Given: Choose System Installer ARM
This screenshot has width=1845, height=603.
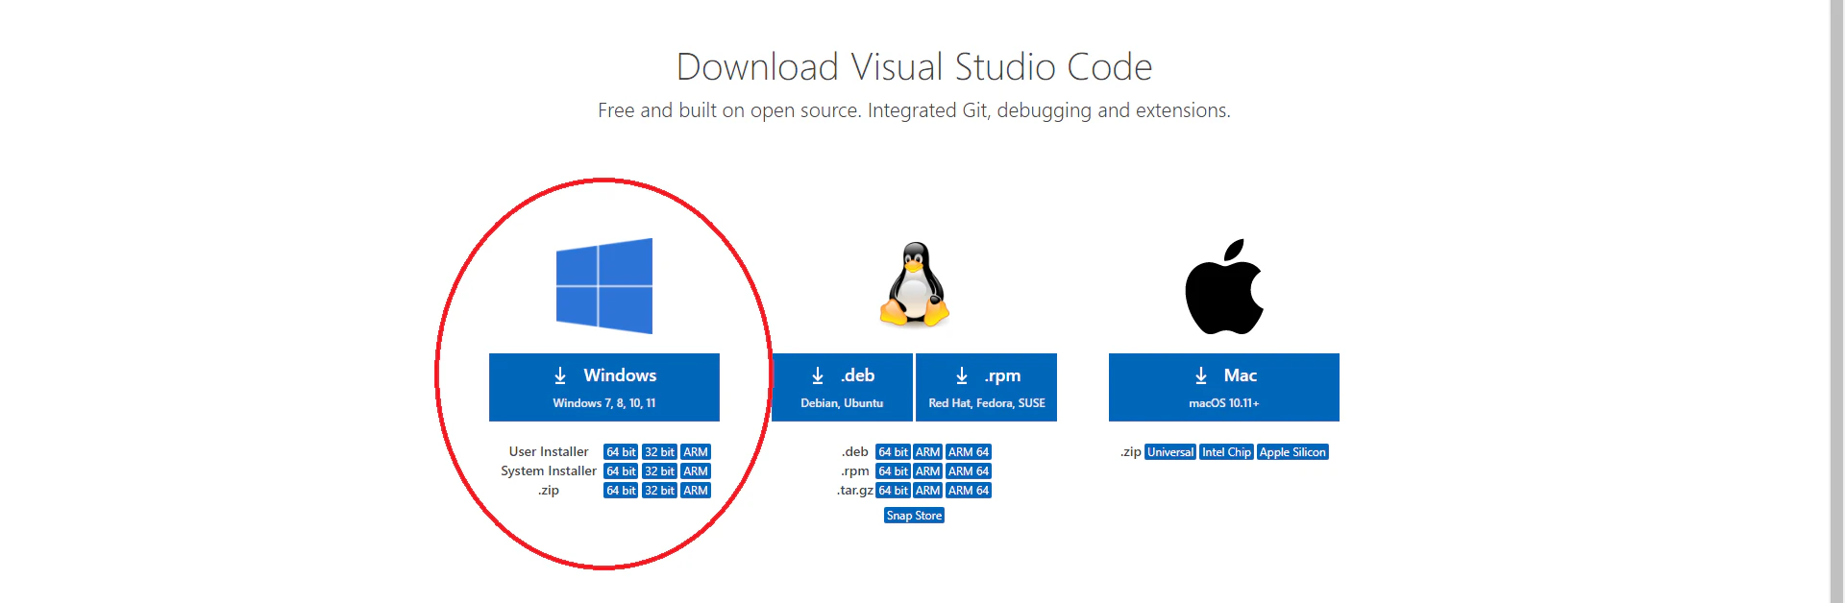Looking at the screenshot, I should coord(696,471).
